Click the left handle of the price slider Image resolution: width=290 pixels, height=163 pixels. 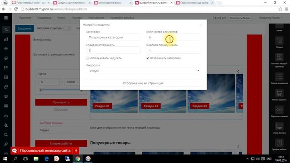click(41, 90)
